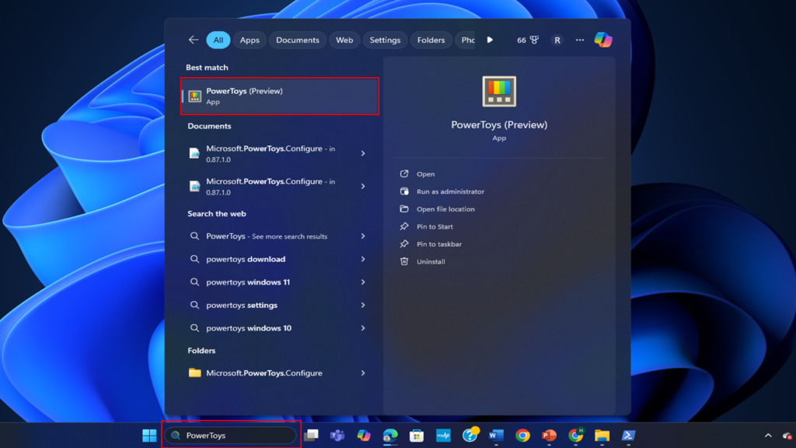Launch Microsoft Word from the taskbar

coord(496,436)
